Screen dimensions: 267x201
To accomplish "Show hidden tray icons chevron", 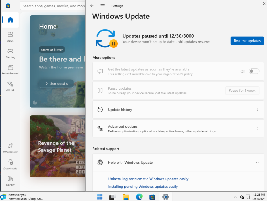I will (x=235, y=197).
